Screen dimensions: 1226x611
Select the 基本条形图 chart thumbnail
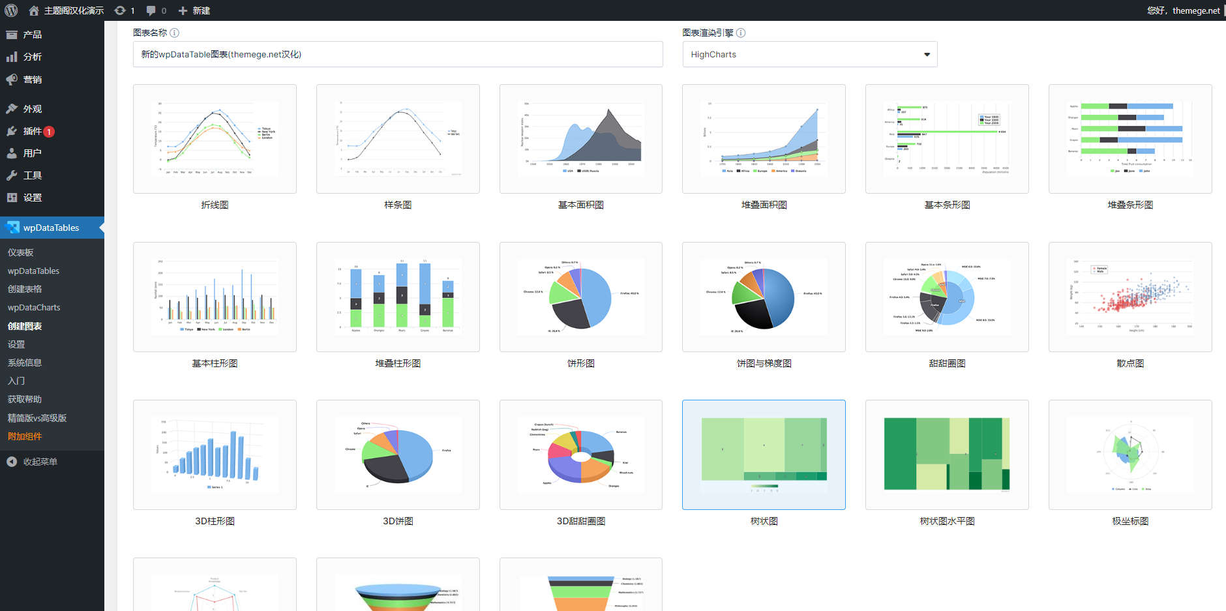click(x=947, y=139)
